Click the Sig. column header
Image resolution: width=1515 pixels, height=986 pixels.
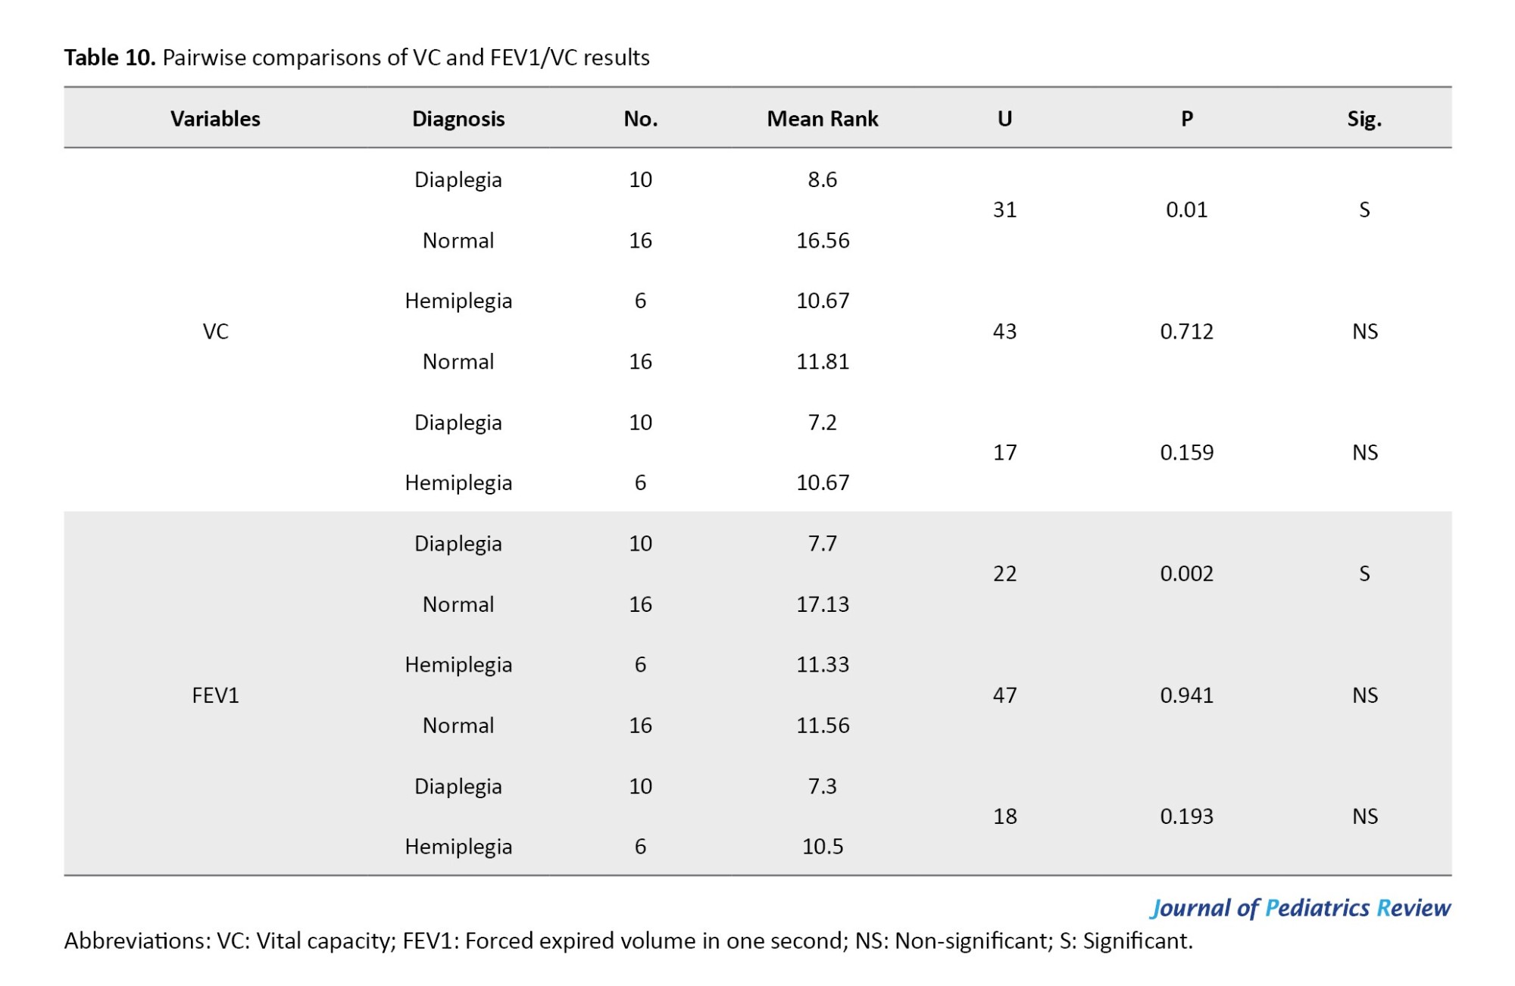[1364, 119]
